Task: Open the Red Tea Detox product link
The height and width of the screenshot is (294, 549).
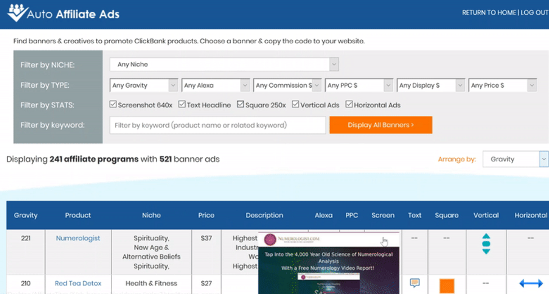Action: 78,283
